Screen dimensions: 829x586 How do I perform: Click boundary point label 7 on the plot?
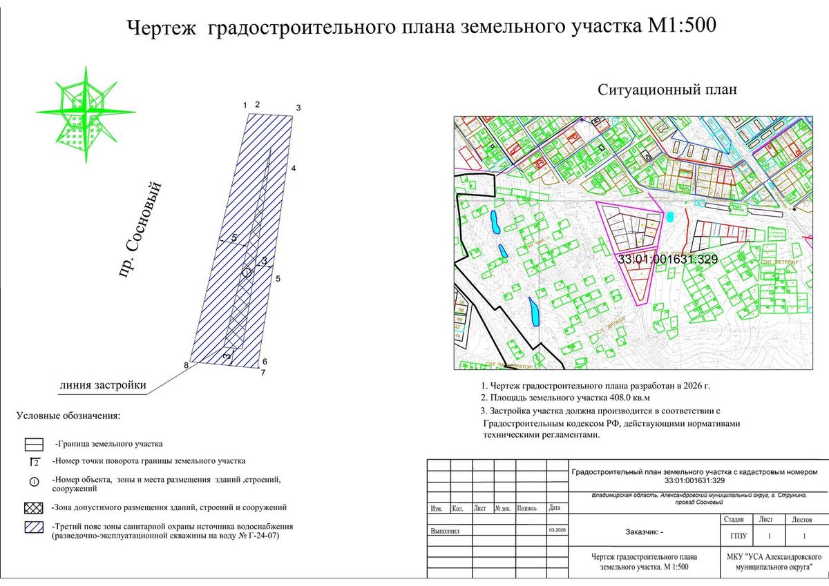pyautogui.click(x=263, y=373)
